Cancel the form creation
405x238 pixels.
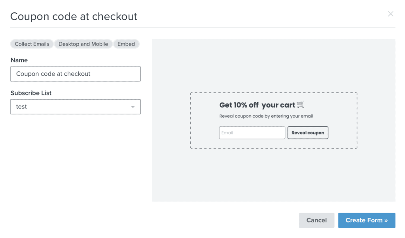point(317,221)
